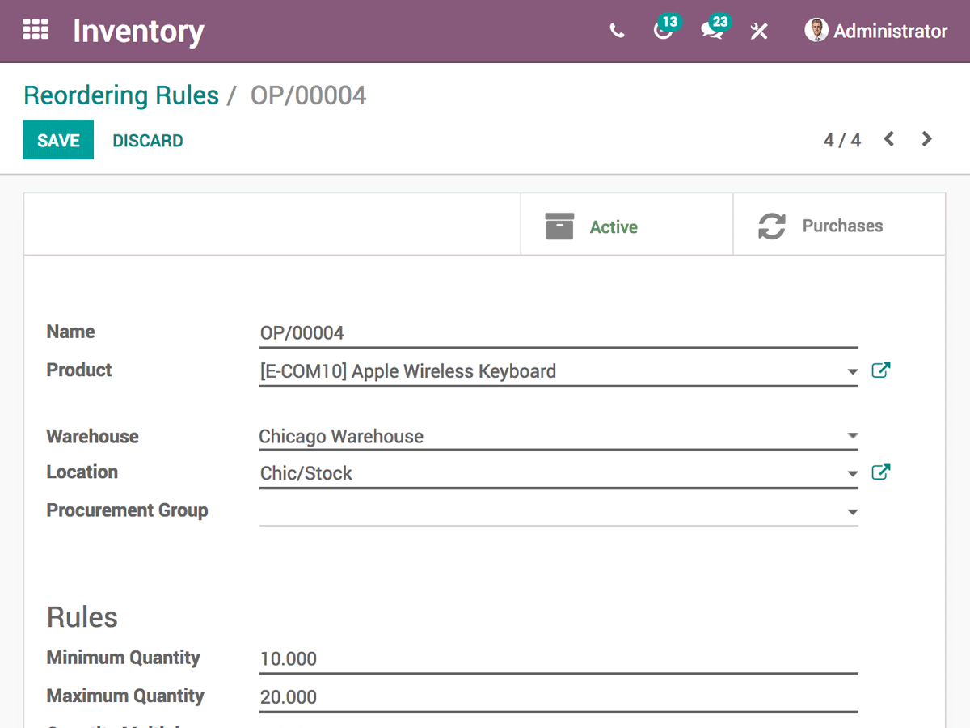Open conversations chat icon with badge 23
Image resolution: width=970 pixels, height=728 pixels.
(711, 31)
